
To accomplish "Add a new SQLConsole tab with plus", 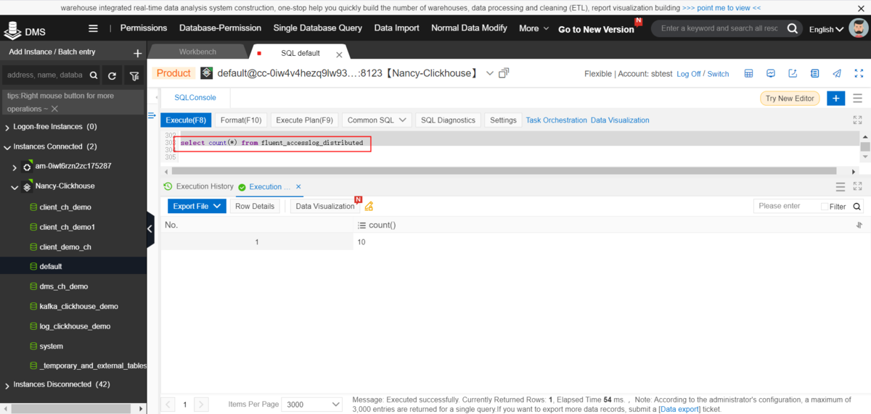I will coord(835,98).
